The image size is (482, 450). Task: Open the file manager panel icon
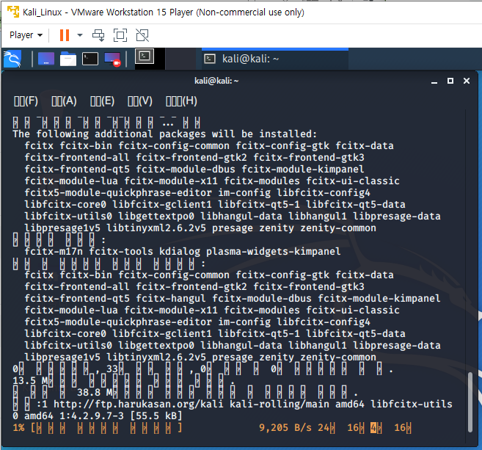[68, 59]
